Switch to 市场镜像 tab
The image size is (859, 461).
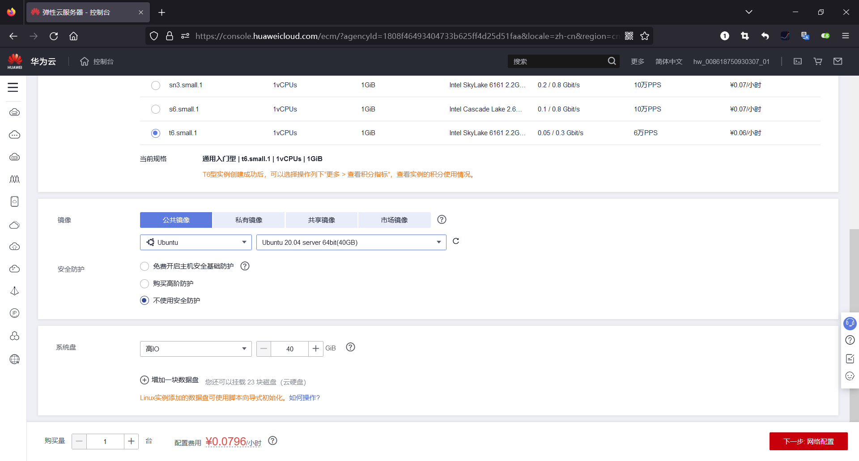[395, 220]
